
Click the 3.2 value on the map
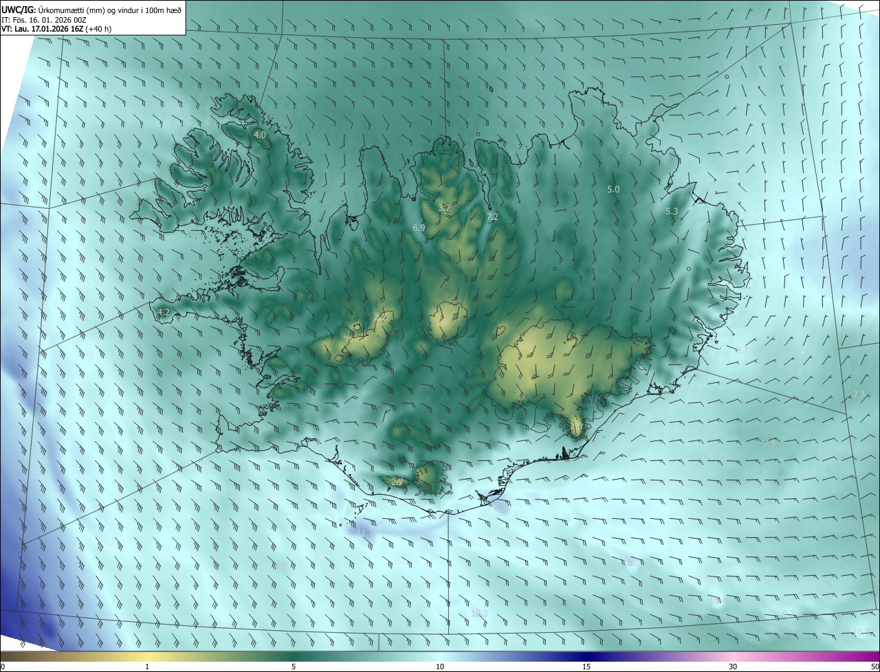tap(444, 208)
